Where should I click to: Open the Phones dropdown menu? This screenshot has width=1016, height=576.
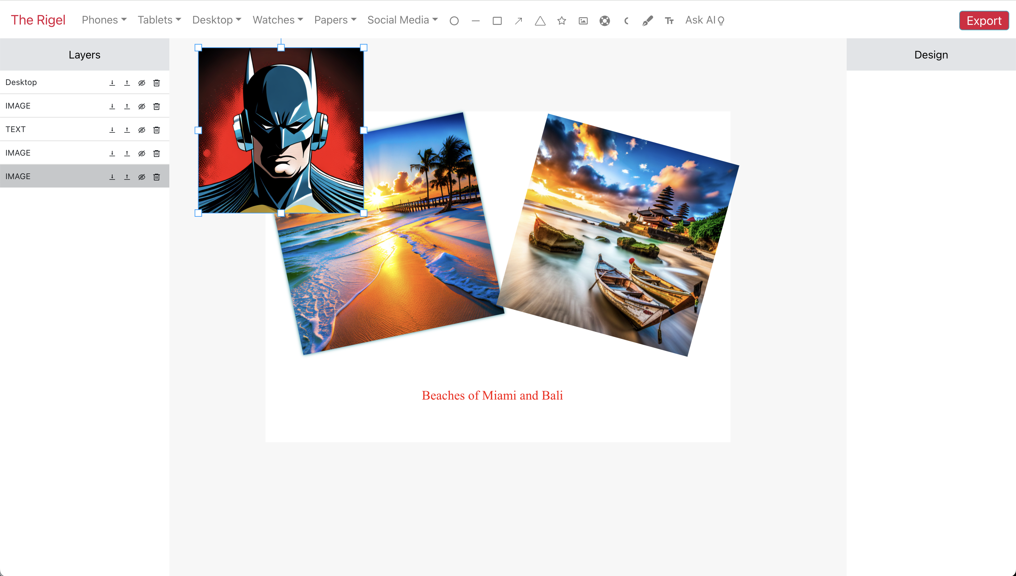103,20
